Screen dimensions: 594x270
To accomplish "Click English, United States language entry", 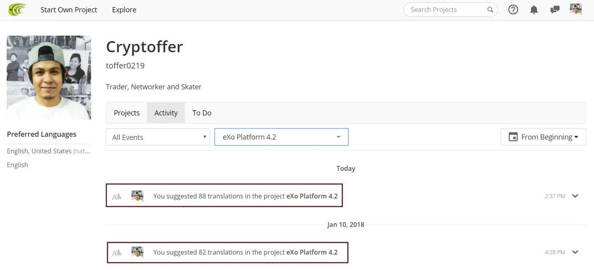I will click(48, 151).
